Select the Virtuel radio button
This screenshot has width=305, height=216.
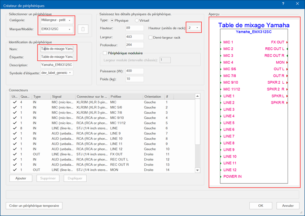(x=137, y=20)
